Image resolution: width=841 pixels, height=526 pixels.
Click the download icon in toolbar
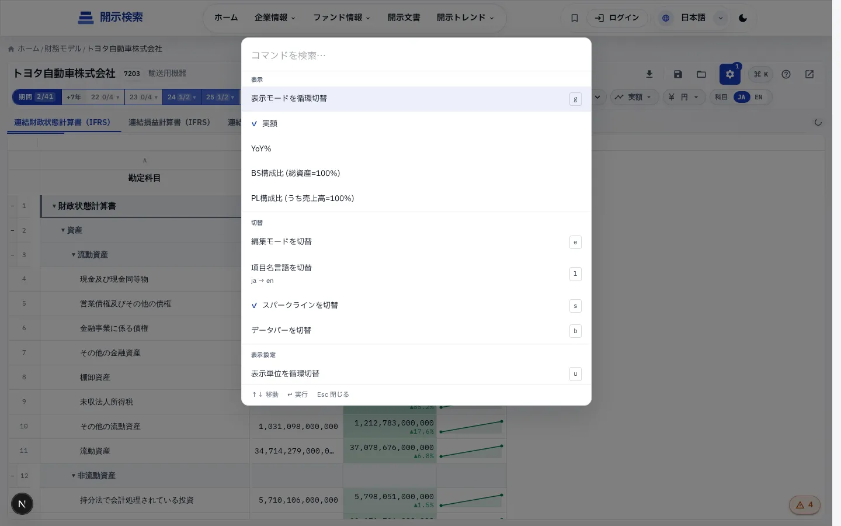[x=649, y=74]
